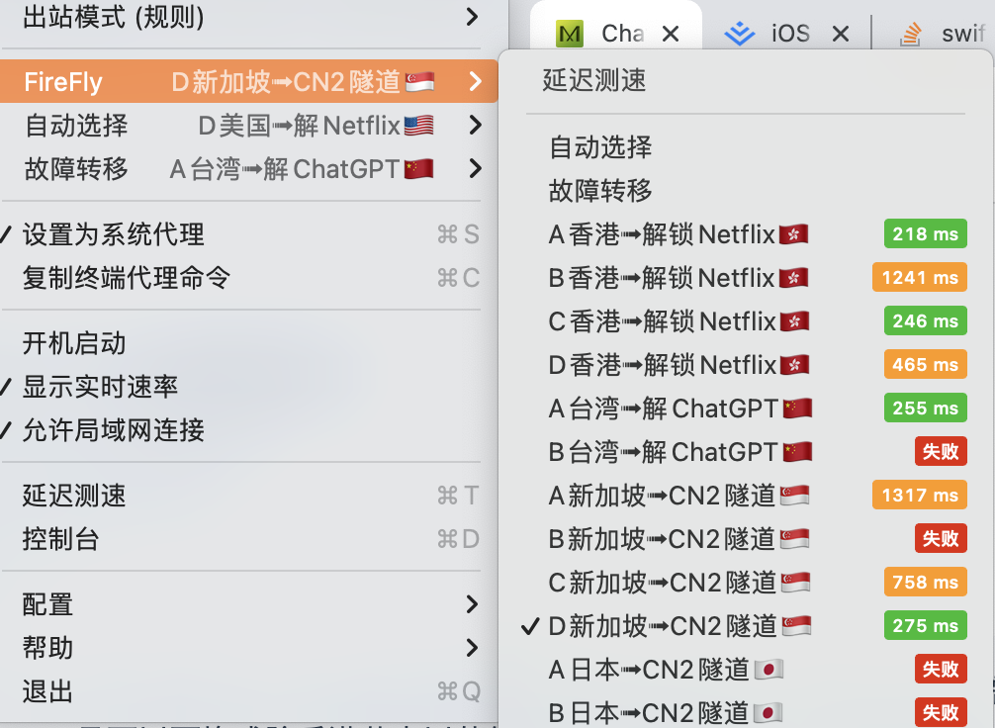
Task: Click 失败 badge for B新加坡 node
Action: [x=941, y=538]
